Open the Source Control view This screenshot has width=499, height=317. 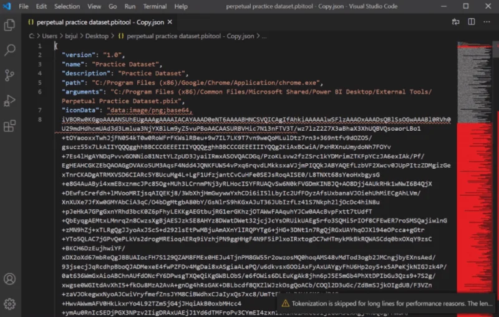click(x=9, y=75)
